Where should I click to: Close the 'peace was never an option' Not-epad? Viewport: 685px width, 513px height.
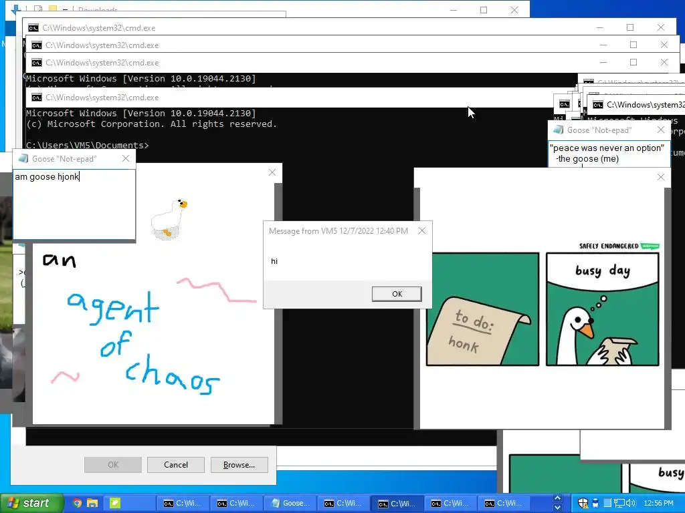[x=661, y=130]
